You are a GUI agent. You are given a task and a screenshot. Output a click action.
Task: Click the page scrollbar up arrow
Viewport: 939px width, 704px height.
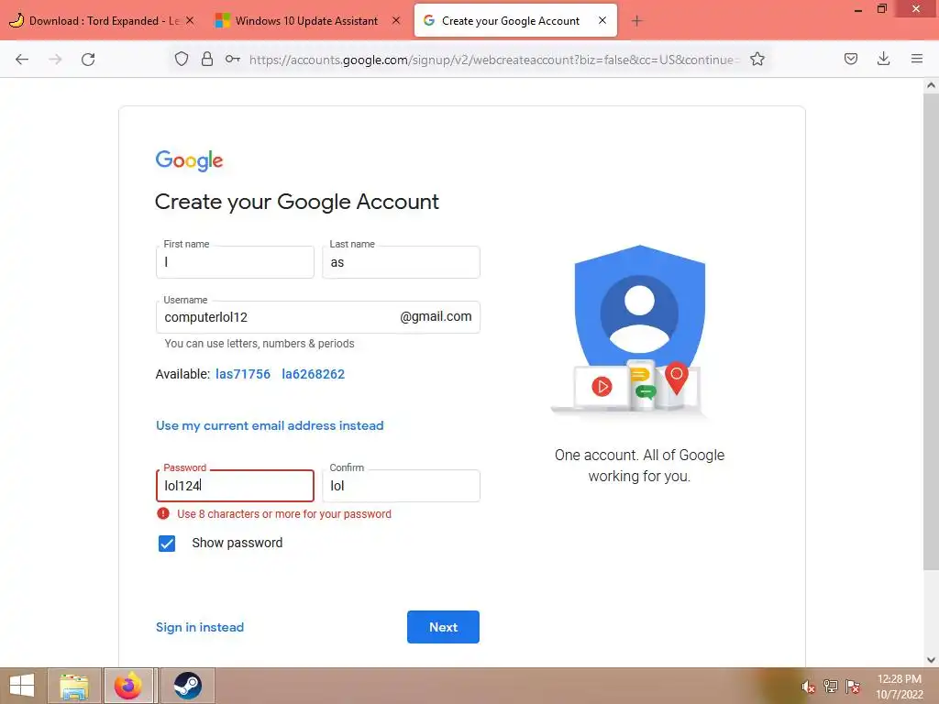(x=931, y=85)
